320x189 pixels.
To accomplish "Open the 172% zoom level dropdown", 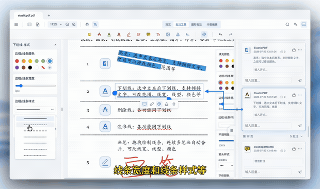I will [55, 24].
